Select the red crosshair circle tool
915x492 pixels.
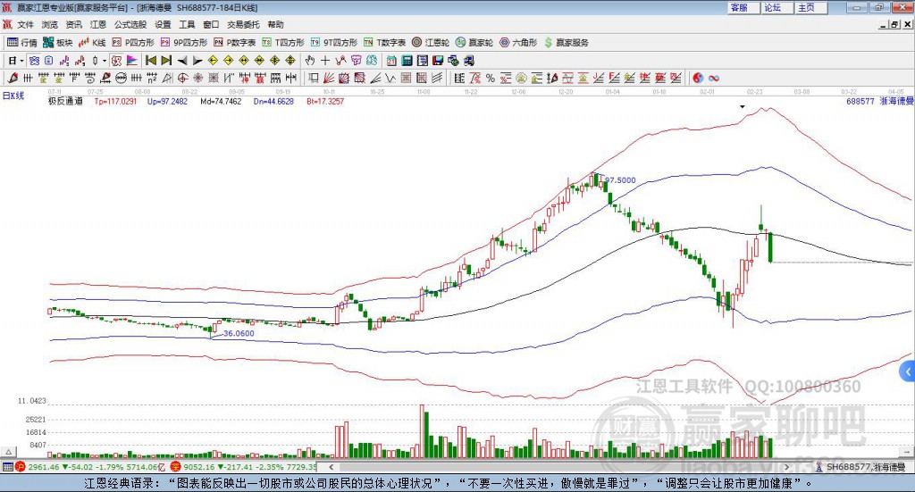coord(182,78)
